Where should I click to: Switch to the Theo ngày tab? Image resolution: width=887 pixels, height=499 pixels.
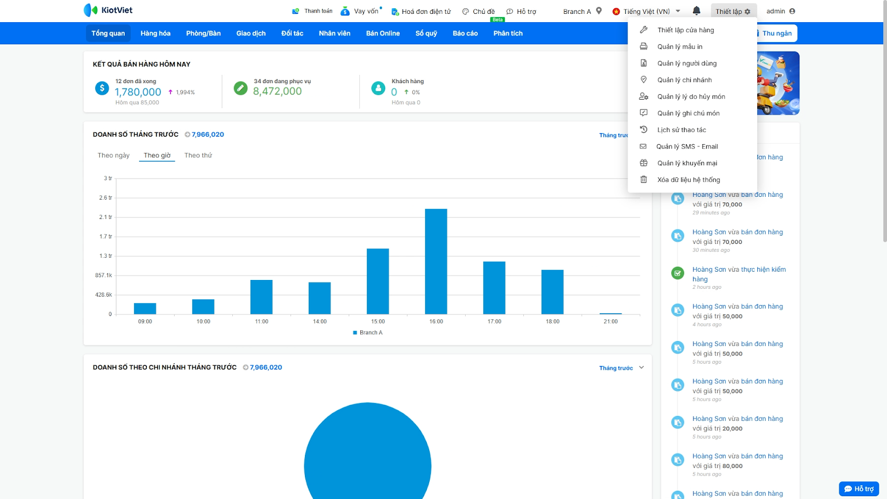[114, 155]
